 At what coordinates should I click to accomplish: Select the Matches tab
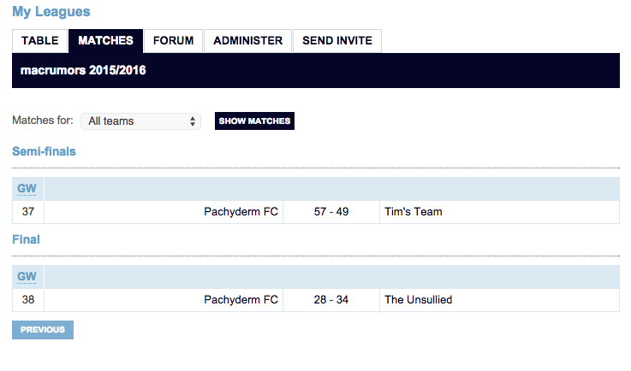coord(105,41)
